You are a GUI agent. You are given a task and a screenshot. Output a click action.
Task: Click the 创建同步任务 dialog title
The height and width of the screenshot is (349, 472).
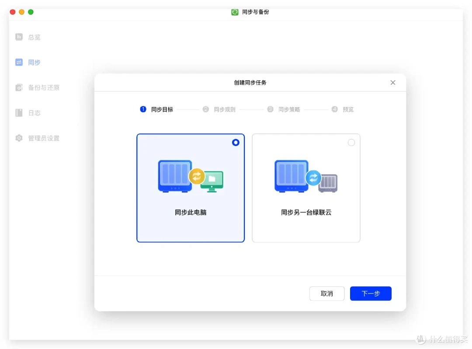pos(250,82)
